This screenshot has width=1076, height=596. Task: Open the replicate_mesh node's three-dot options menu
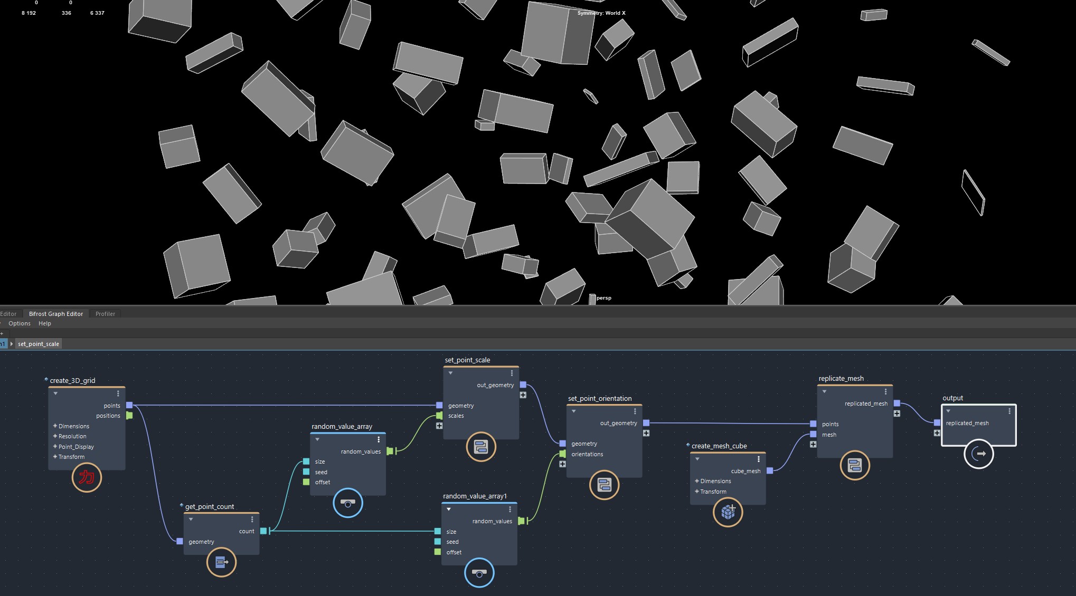point(885,391)
